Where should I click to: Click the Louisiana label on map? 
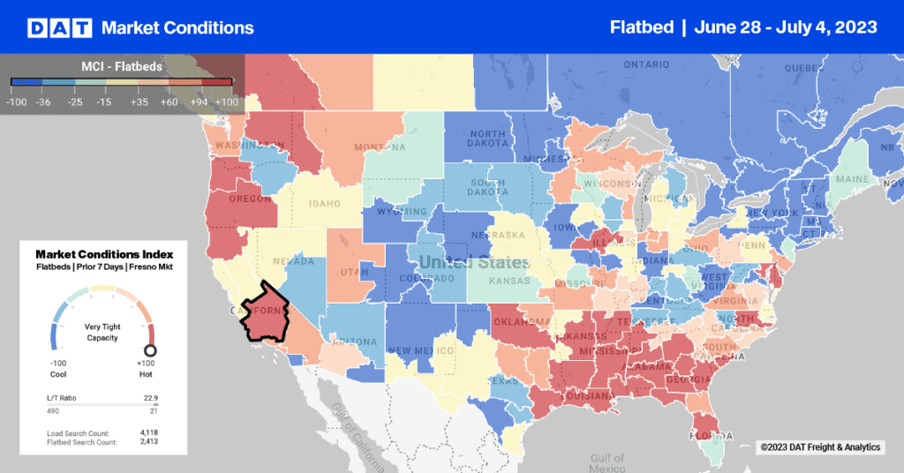click(x=586, y=396)
